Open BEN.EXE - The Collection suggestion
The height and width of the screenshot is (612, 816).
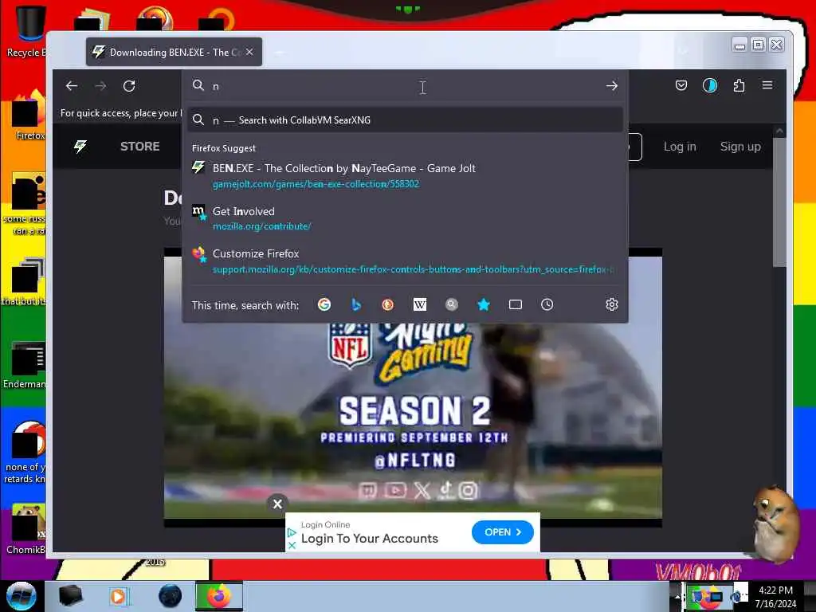pos(406,175)
